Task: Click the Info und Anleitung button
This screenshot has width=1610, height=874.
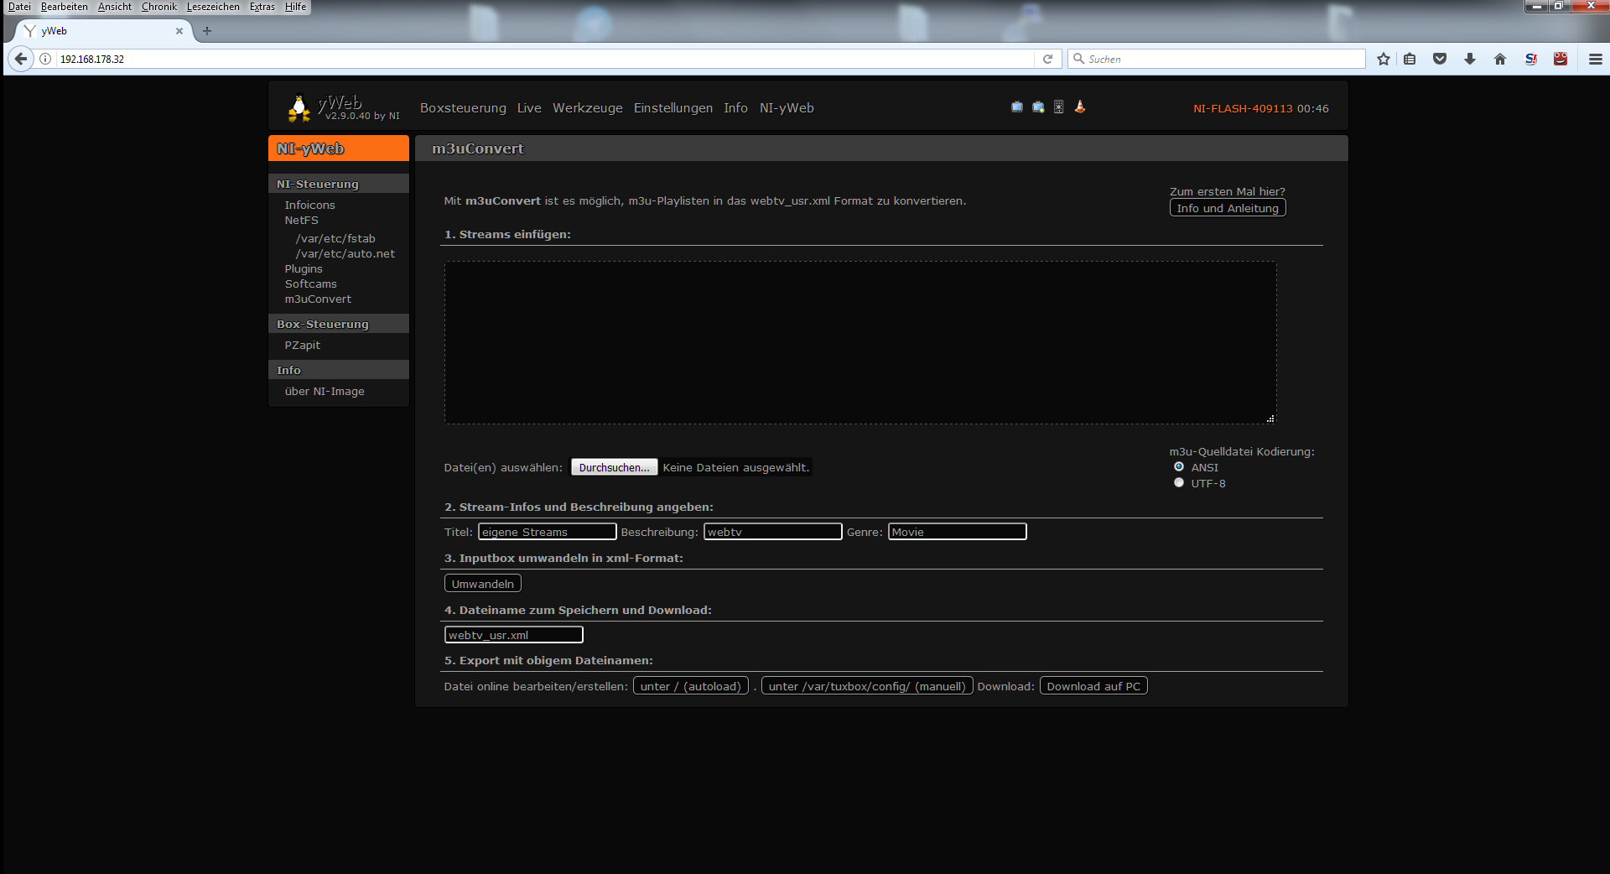Action: tap(1227, 208)
